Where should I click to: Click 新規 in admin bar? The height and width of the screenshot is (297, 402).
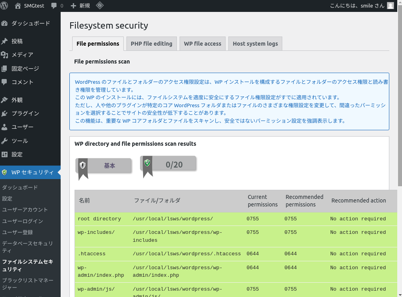pyautogui.click(x=84, y=6)
